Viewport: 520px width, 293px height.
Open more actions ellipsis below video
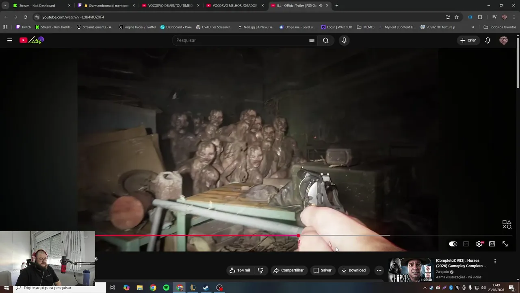[379, 270]
